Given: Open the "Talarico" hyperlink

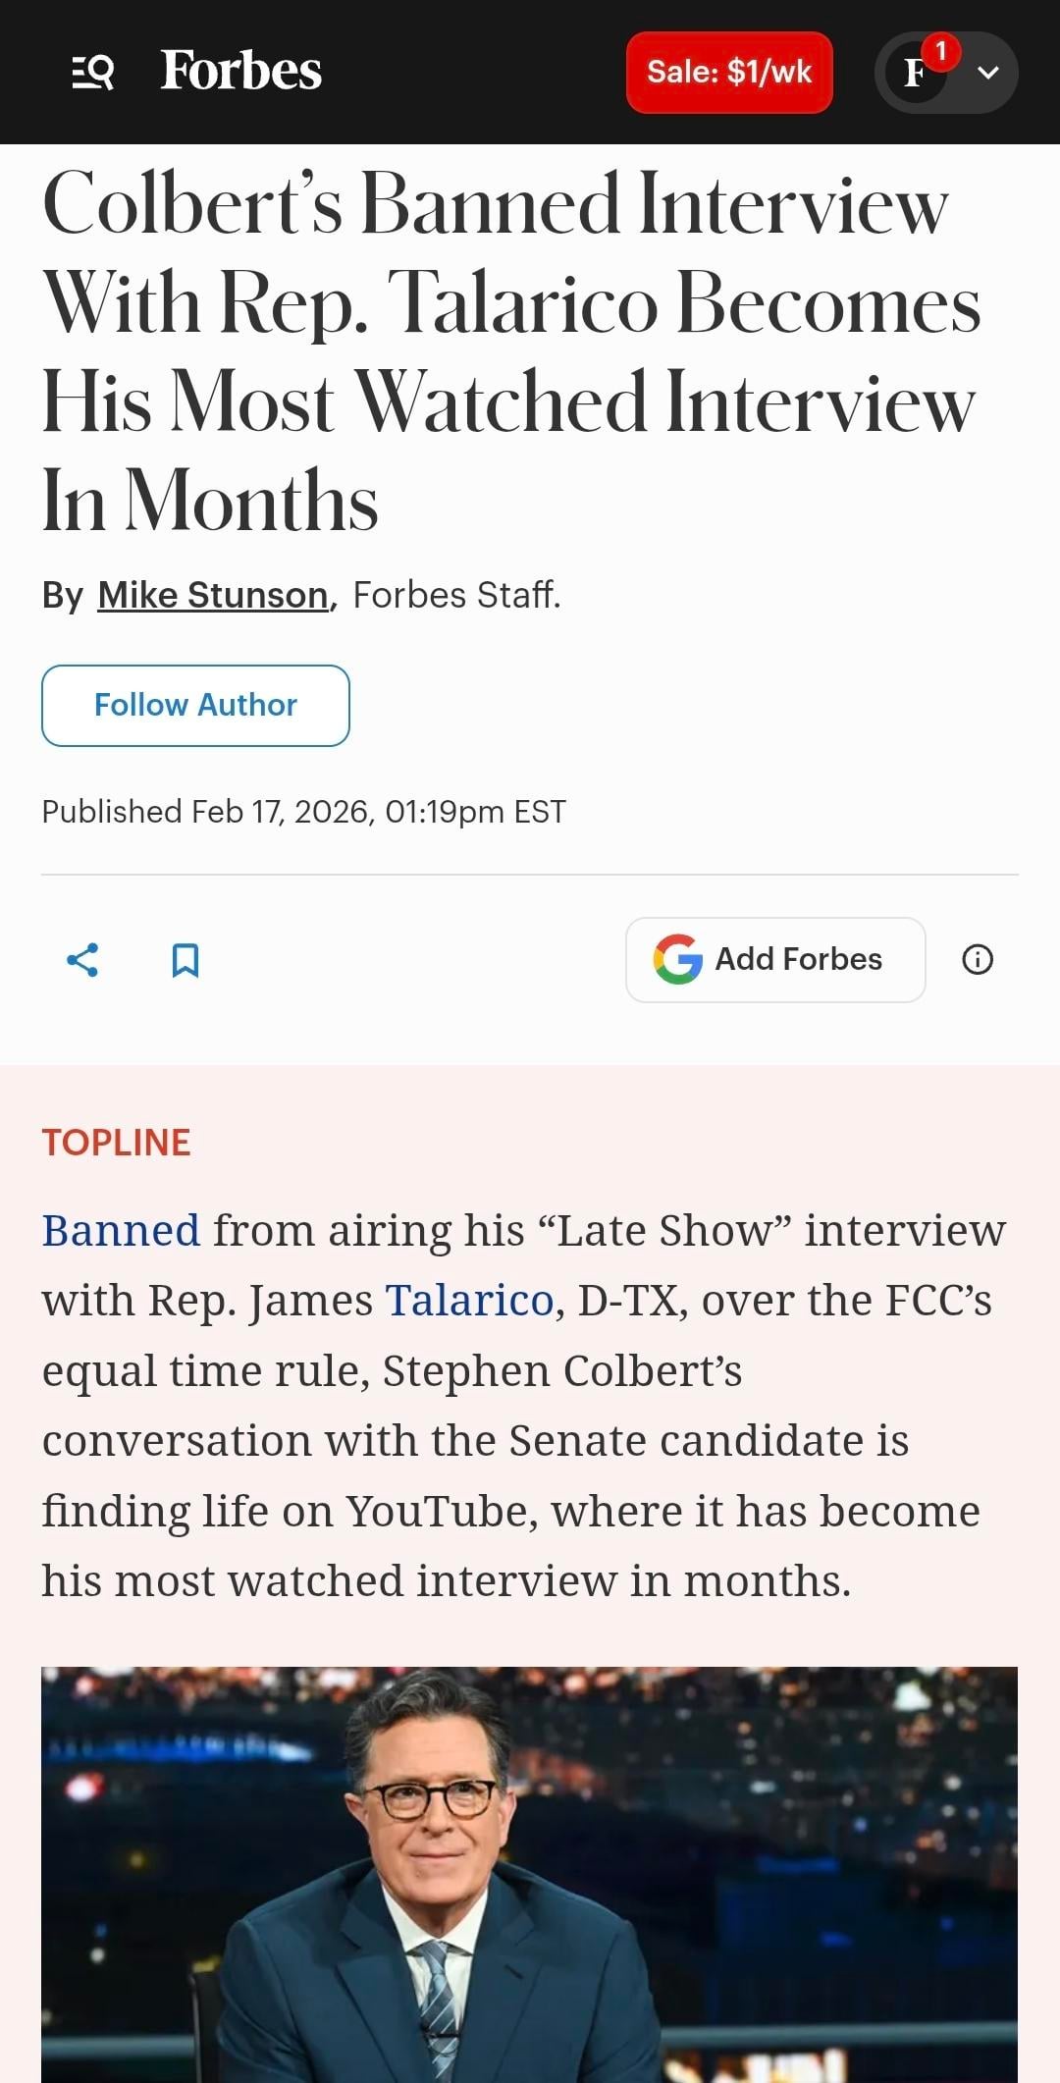Looking at the screenshot, I should coord(469,1300).
